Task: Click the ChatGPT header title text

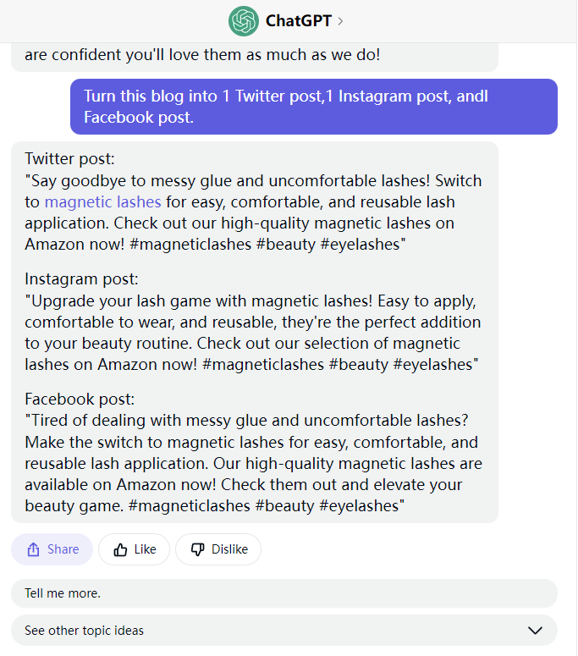Action: click(x=298, y=21)
